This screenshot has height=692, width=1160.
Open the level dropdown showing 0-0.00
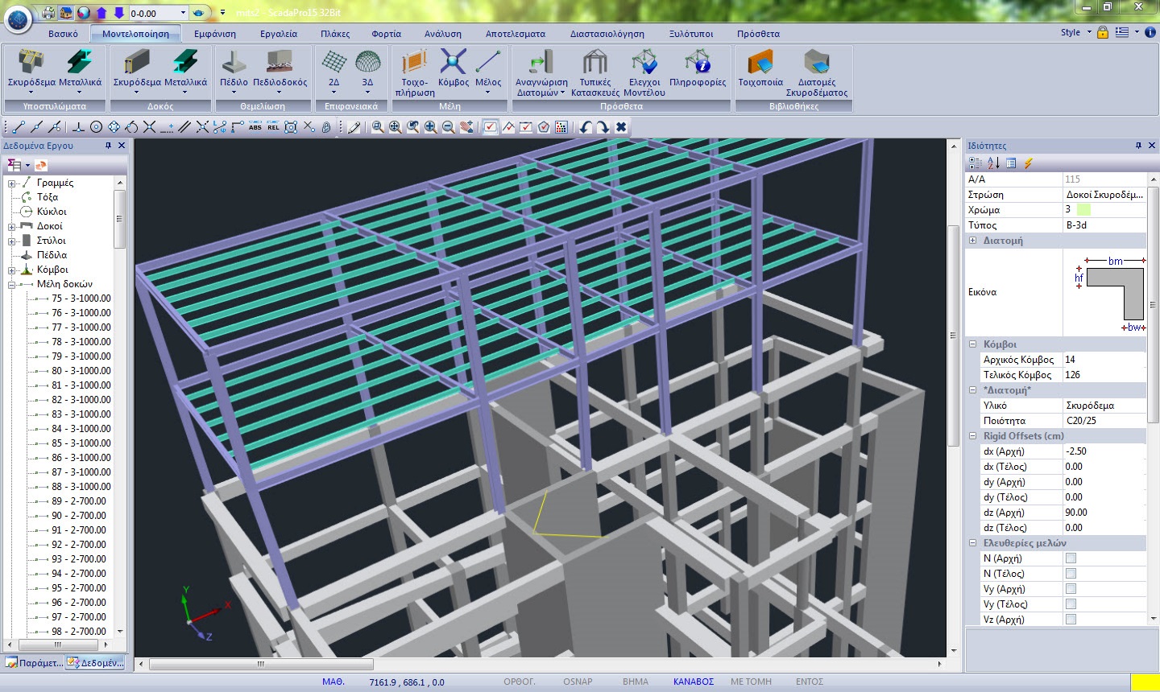[183, 13]
